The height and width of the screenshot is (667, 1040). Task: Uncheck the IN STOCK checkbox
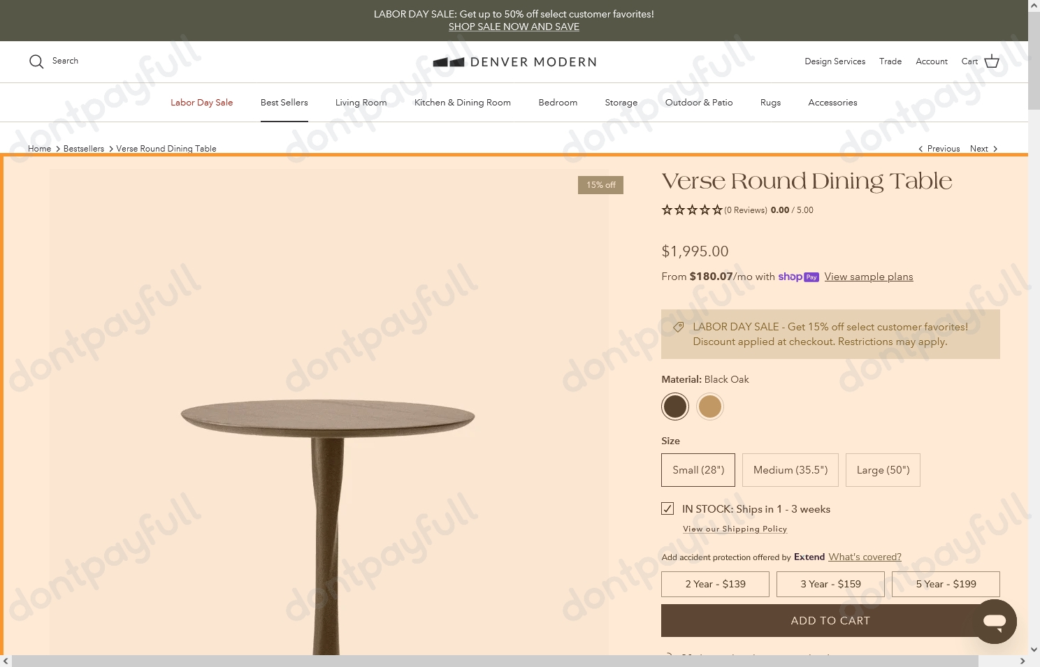click(x=667, y=508)
